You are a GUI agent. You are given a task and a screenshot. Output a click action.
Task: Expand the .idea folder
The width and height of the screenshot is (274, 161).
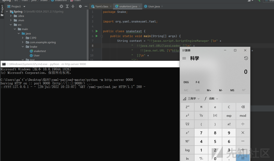[11, 16]
